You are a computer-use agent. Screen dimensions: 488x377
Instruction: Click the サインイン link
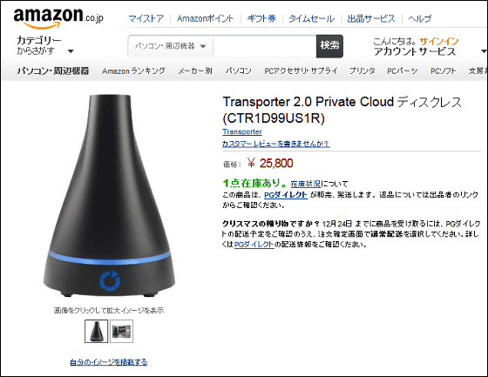pyautogui.click(x=439, y=41)
